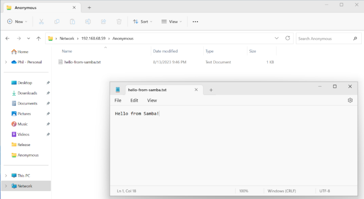Open the Notepad Edit menu
The width and height of the screenshot is (364, 199).
click(x=134, y=100)
